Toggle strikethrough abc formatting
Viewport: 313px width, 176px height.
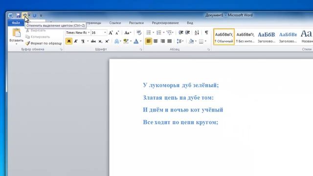point(93,41)
